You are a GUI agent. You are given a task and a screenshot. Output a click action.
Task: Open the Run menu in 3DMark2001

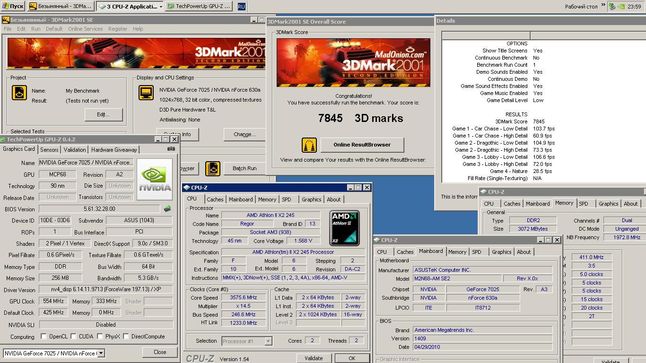(36, 29)
